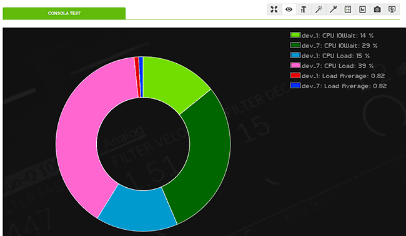This screenshot has height=236, width=406.
Task: Select the CONSOLA TEST tab
Action: [x=64, y=13]
